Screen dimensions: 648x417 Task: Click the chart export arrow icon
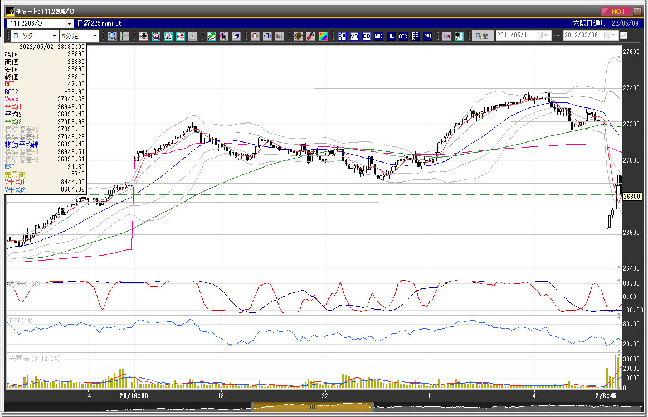pos(459,36)
